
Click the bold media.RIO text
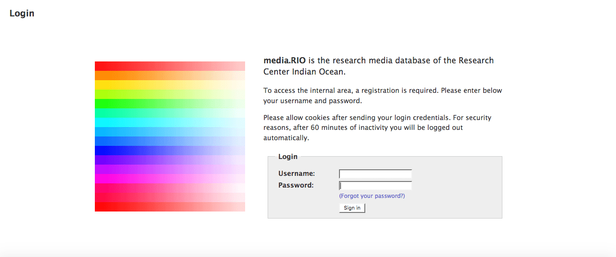pos(285,60)
